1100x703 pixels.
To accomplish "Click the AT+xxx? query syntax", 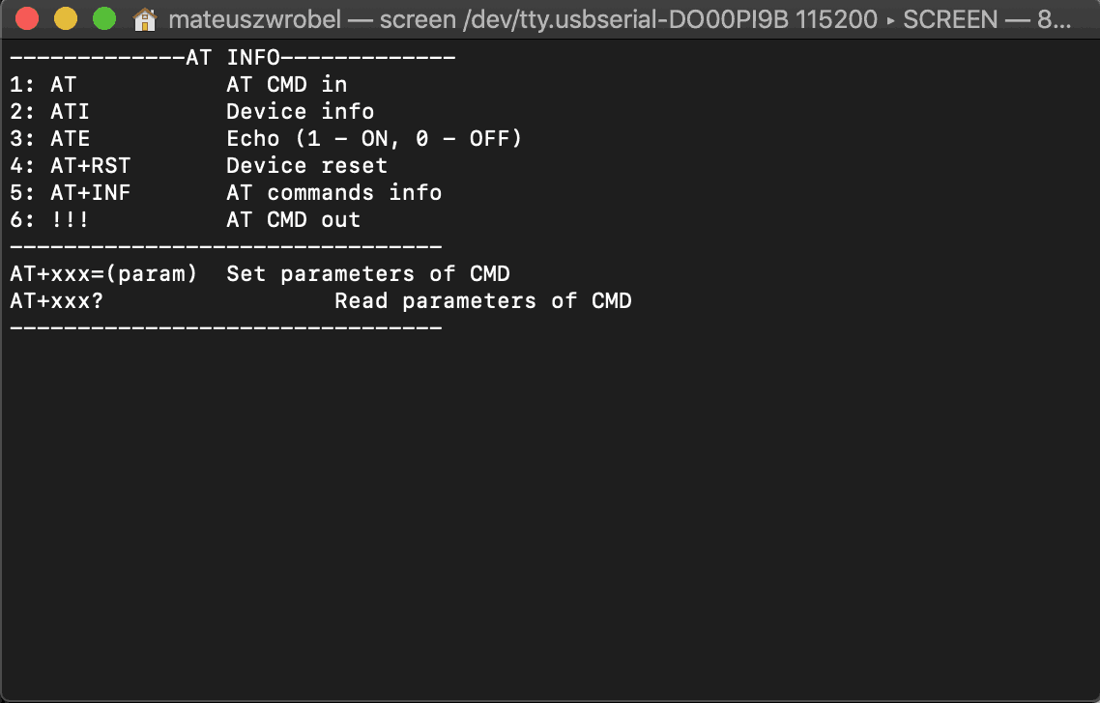I will [57, 301].
